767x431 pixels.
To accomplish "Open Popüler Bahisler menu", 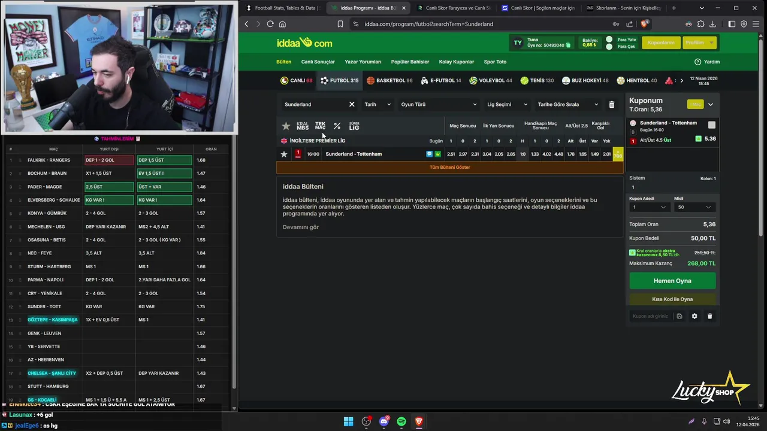I will pos(410,62).
